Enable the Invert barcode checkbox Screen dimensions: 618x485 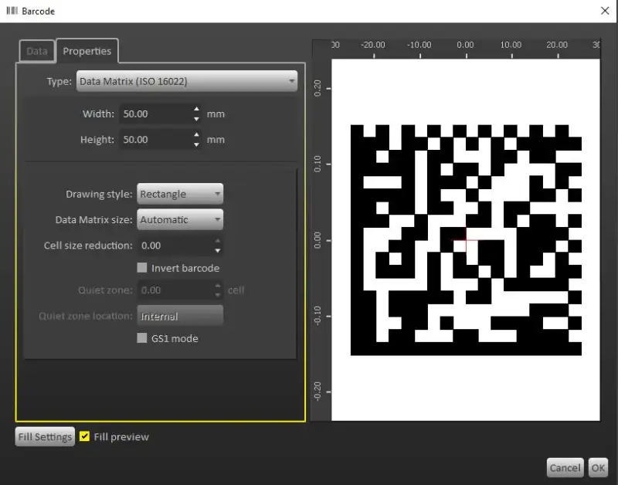pos(142,268)
